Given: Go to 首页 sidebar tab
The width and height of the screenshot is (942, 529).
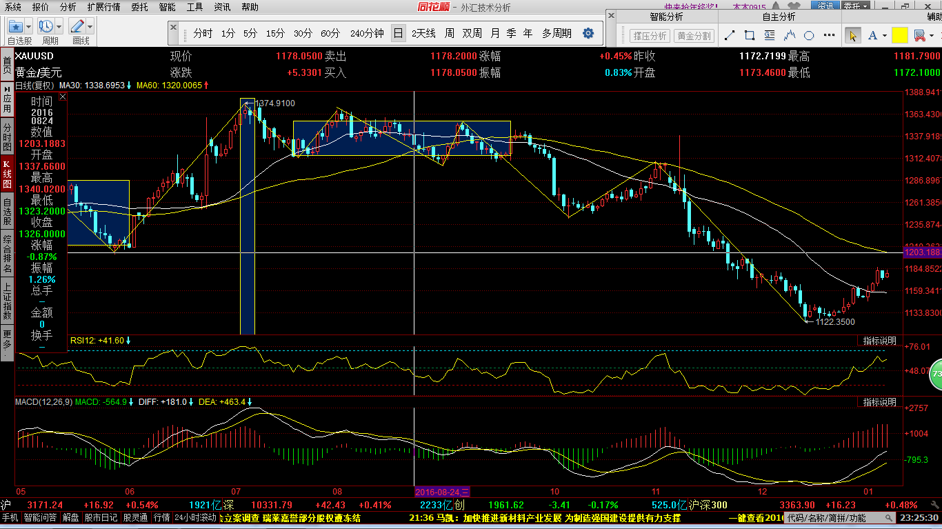Looking at the screenshot, I should click(7, 66).
